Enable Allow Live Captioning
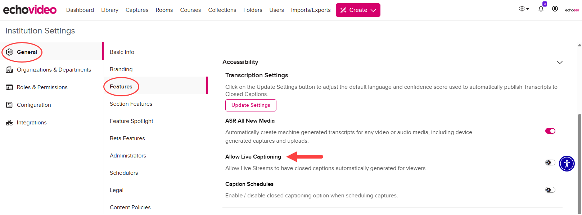 (x=550, y=163)
